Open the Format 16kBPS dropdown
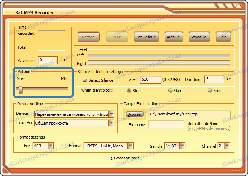This screenshot has height=176, width=248. click(x=130, y=146)
